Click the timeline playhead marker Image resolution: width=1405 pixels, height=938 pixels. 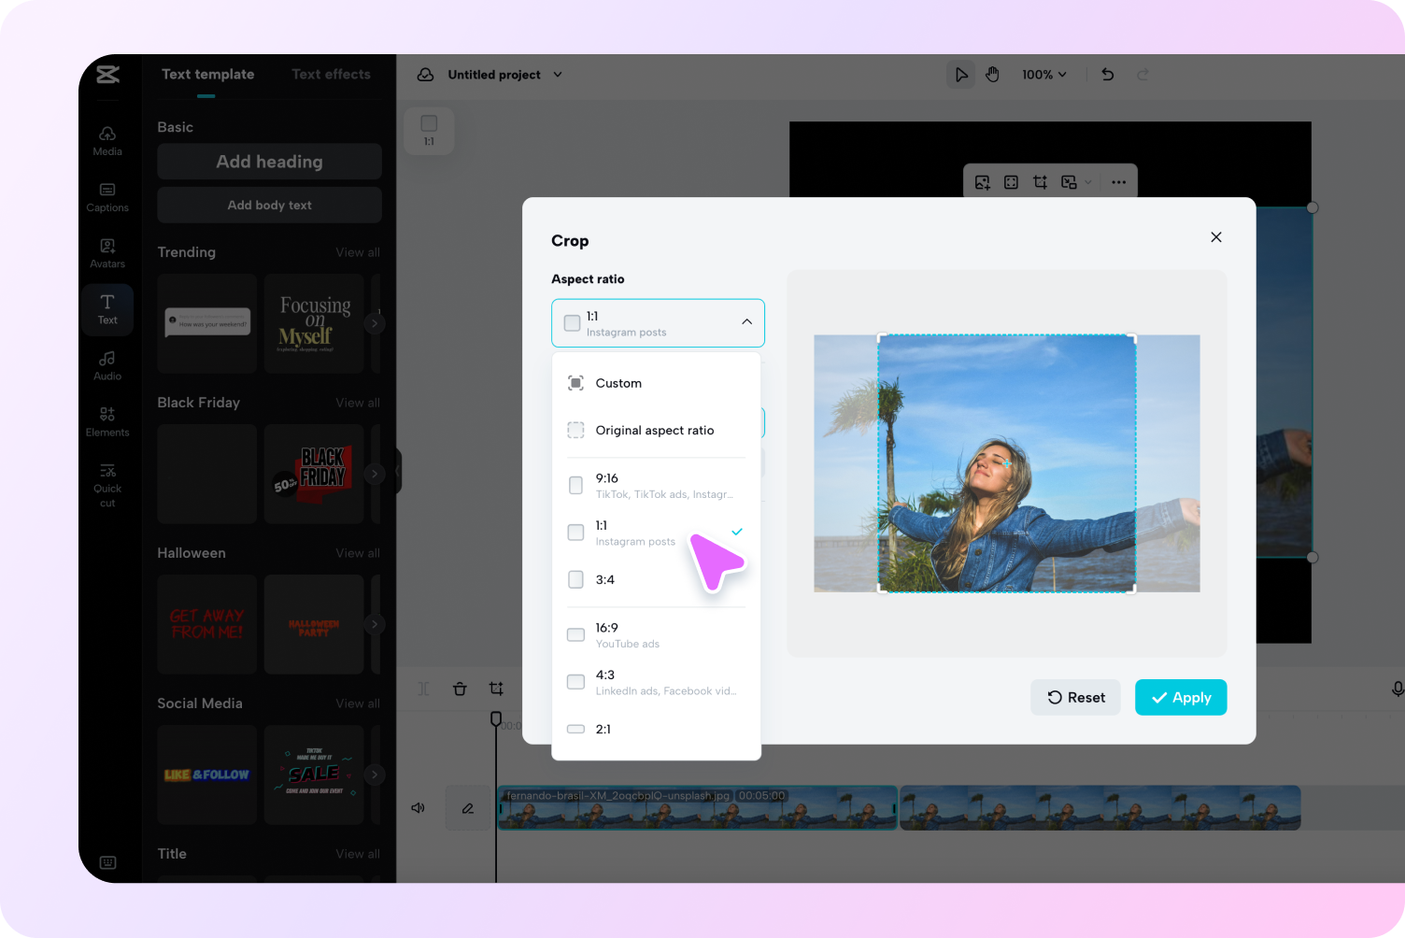496,718
